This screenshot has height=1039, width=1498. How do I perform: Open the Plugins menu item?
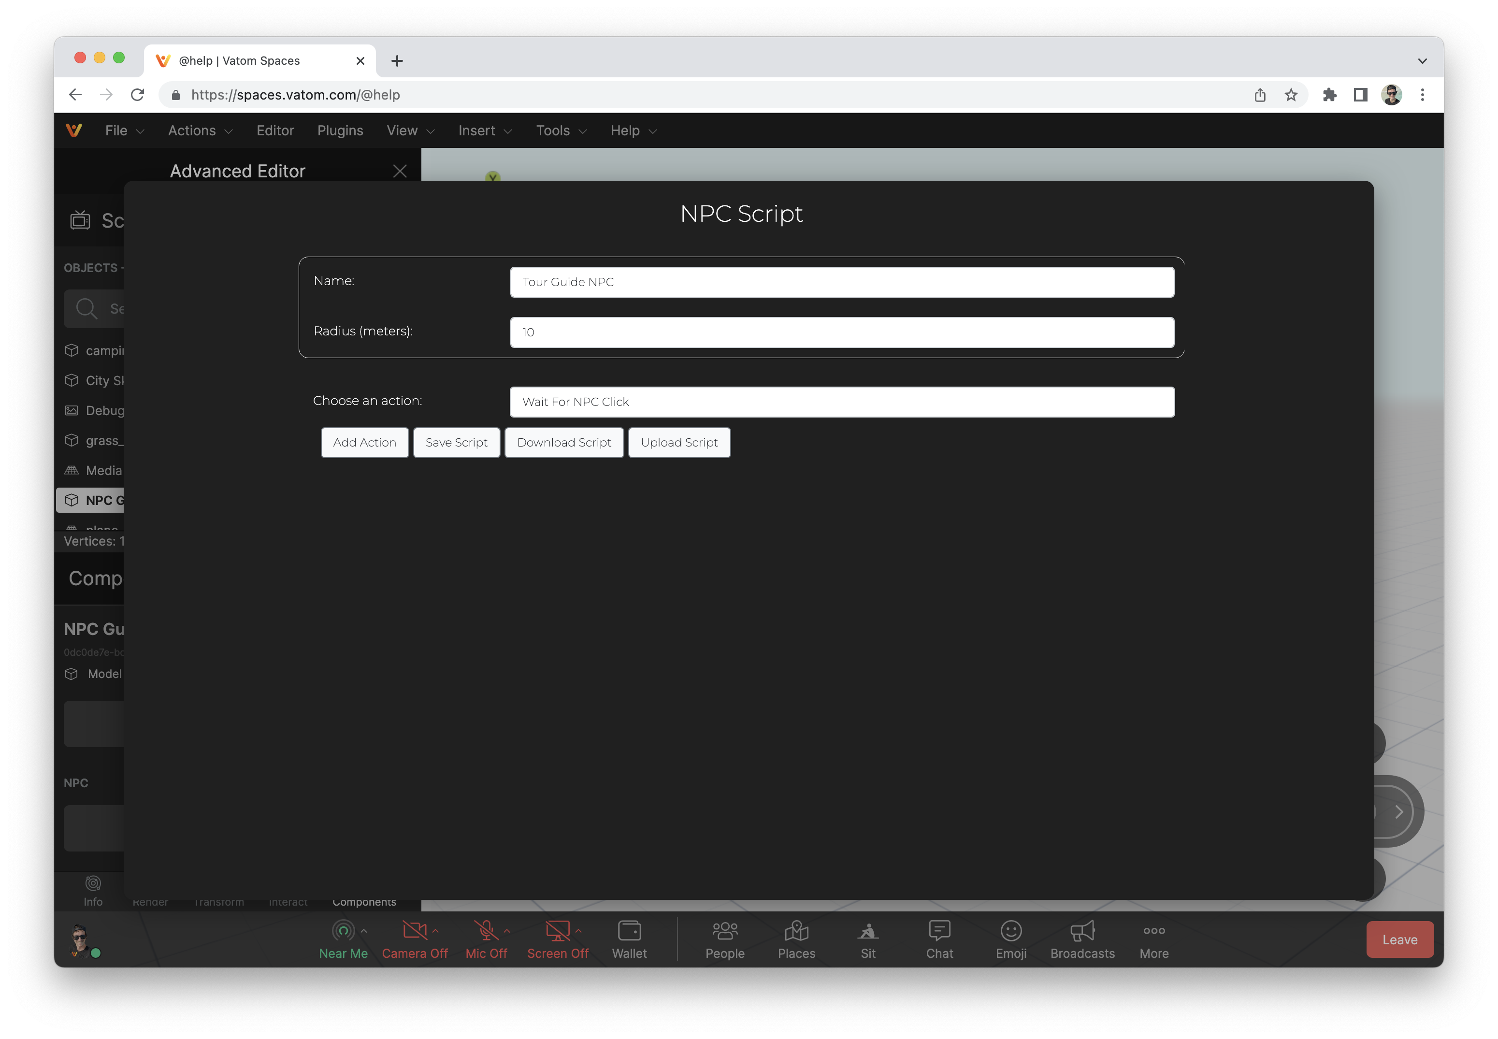[340, 131]
